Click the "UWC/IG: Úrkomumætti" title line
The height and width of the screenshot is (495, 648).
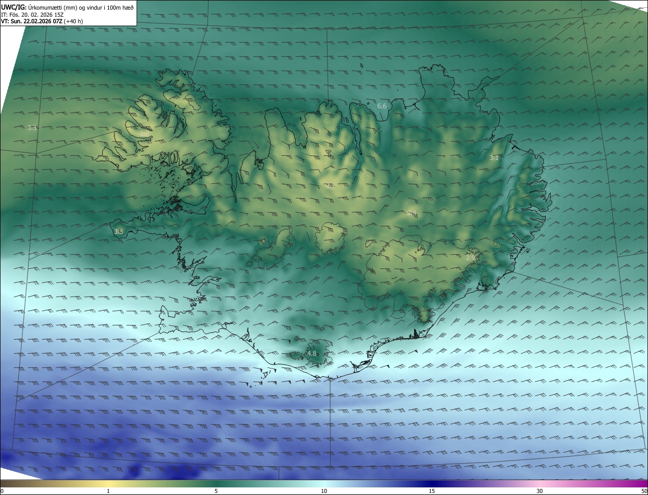pos(67,7)
